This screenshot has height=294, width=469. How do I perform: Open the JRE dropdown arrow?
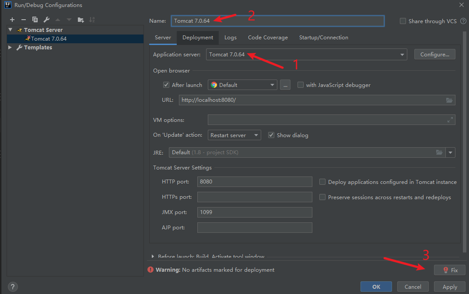[x=451, y=152]
